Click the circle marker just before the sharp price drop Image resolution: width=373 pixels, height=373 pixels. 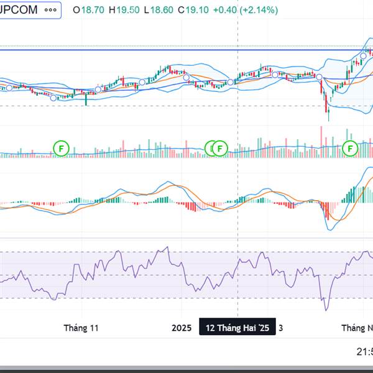click(319, 77)
